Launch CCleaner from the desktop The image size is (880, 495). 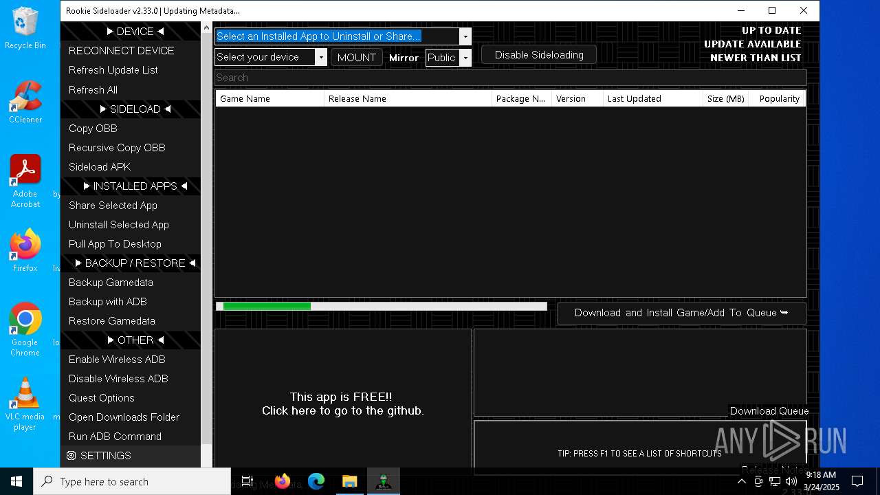click(x=25, y=102)
